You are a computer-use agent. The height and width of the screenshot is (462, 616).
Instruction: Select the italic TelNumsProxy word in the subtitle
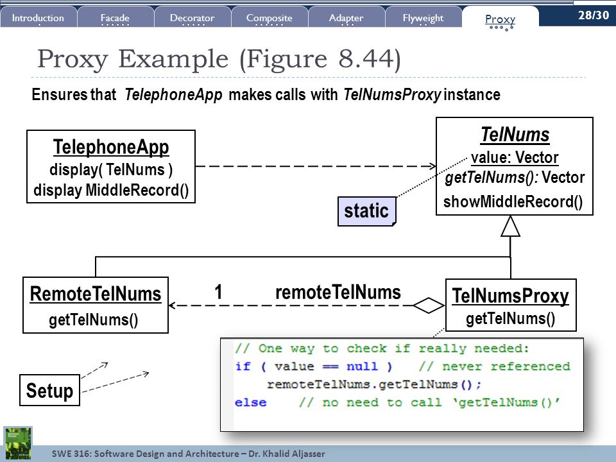coord(392,95)
